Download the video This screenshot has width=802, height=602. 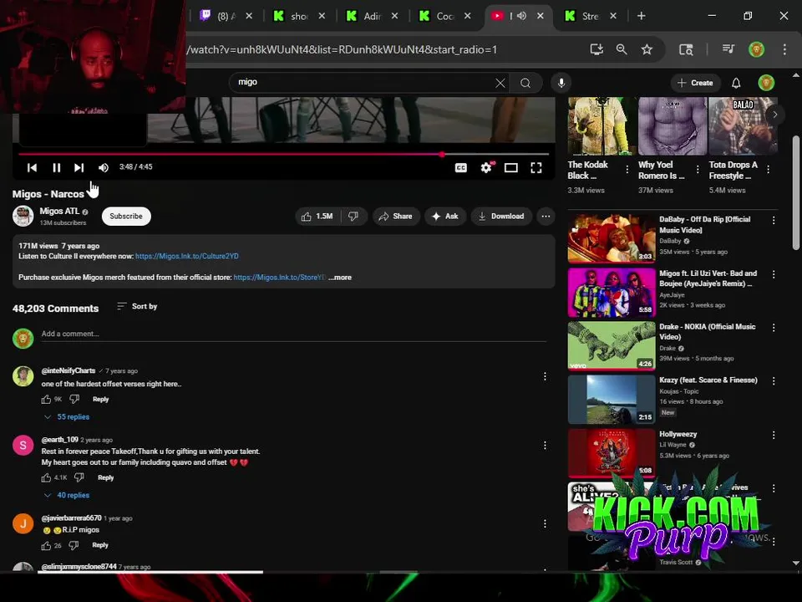click(x=501, y=217)
